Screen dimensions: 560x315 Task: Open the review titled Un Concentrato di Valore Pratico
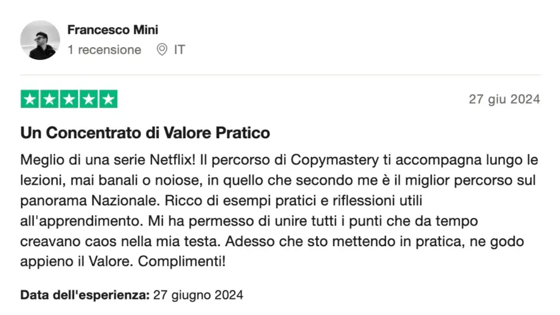(145, 133)
